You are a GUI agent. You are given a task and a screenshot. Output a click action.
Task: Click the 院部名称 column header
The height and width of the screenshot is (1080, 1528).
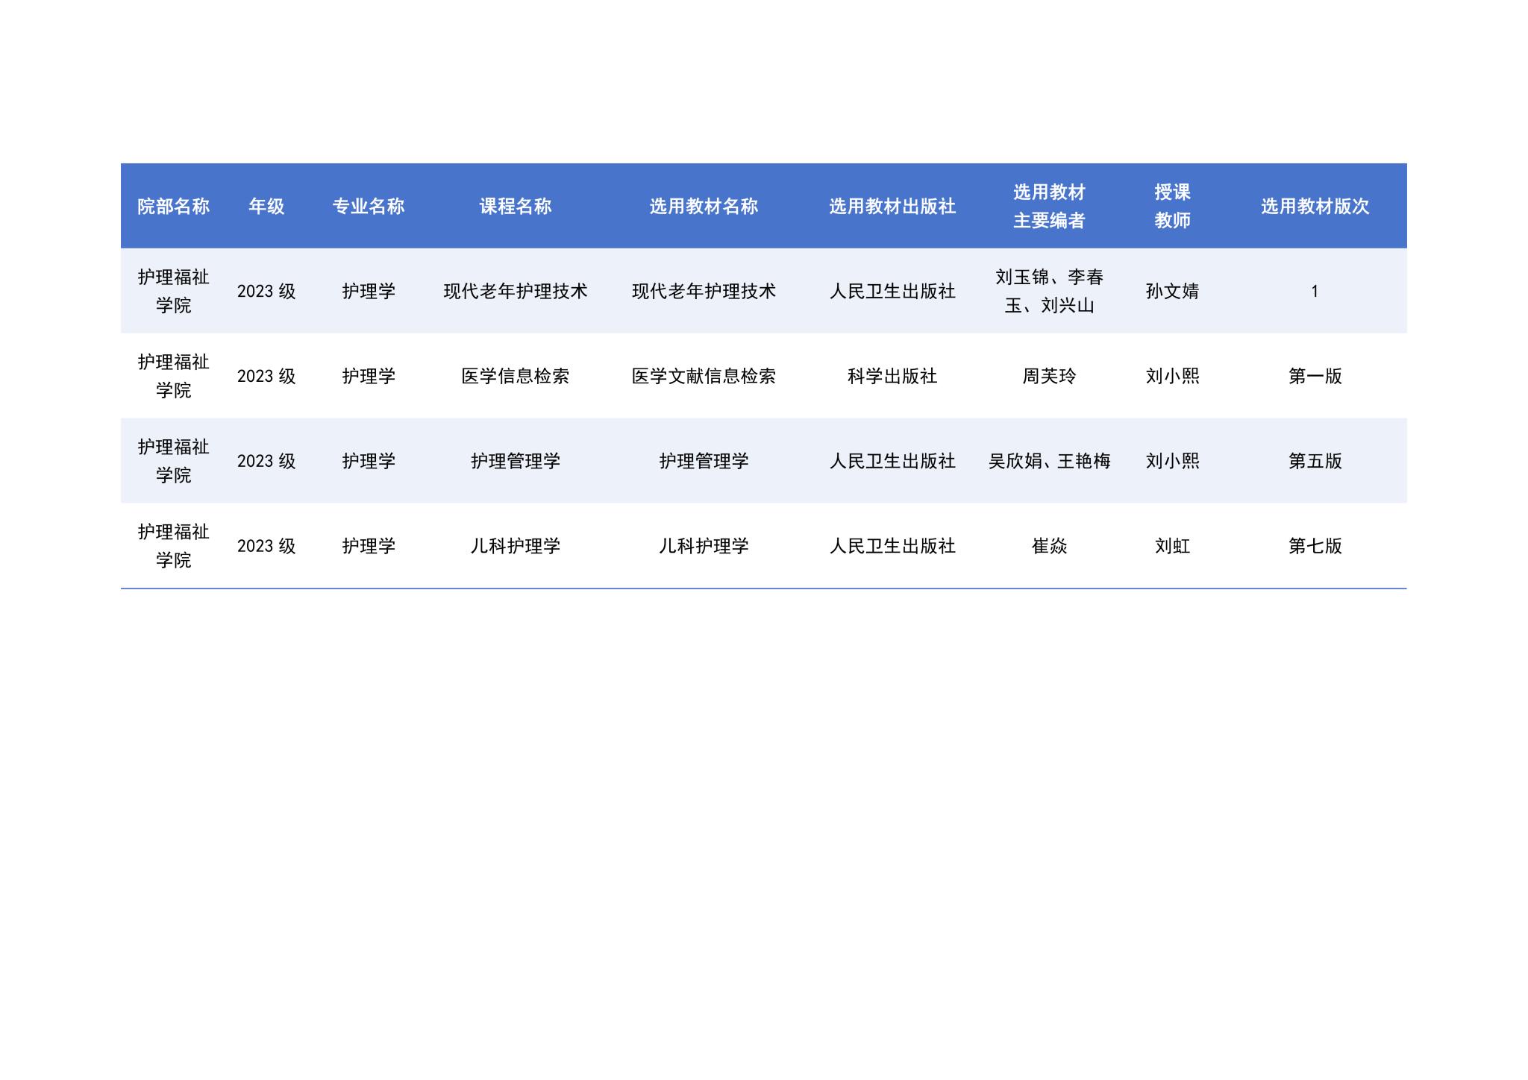pos(173,207)
